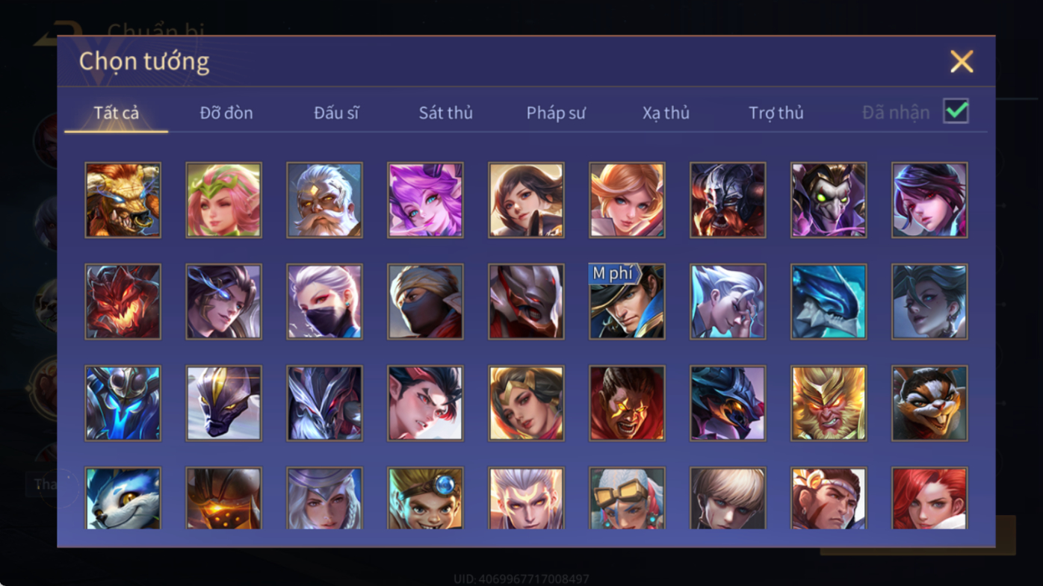Select the red-haired woman hero in bottom row

(x=929, y=498)
